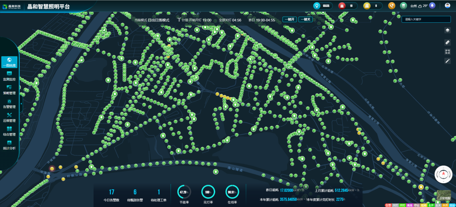Select the rectangle selection tool
The height and width of the screenshot is (207, 456).
[x=447, y=52]
